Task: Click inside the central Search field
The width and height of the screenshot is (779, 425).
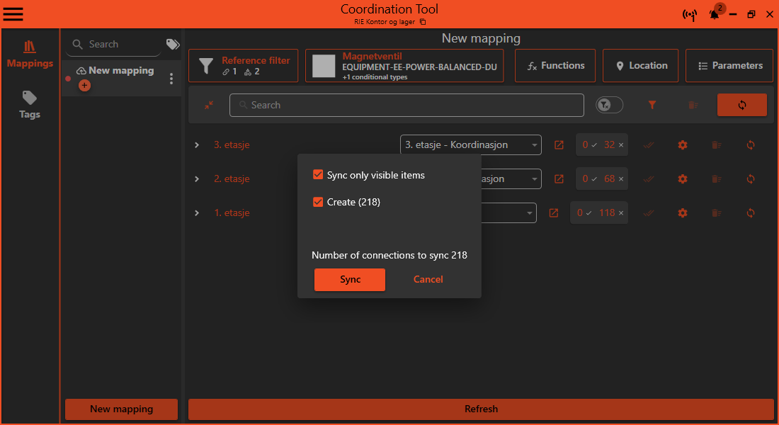Action: tap(406, 104)
